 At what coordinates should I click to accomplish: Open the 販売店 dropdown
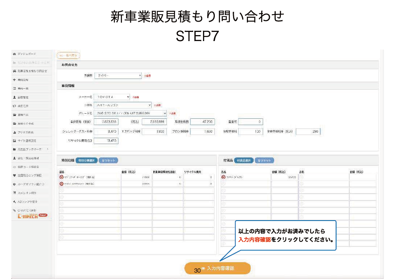(x=118, y=75)
